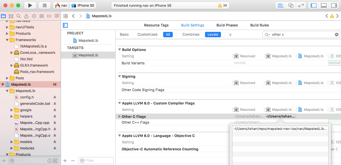Click the yellow warning count indicator
The height and width of the screenshot is (165, 341).
pyautogui.click(x=222, y=5)
